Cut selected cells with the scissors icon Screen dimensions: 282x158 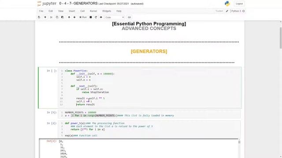[51, 17]
